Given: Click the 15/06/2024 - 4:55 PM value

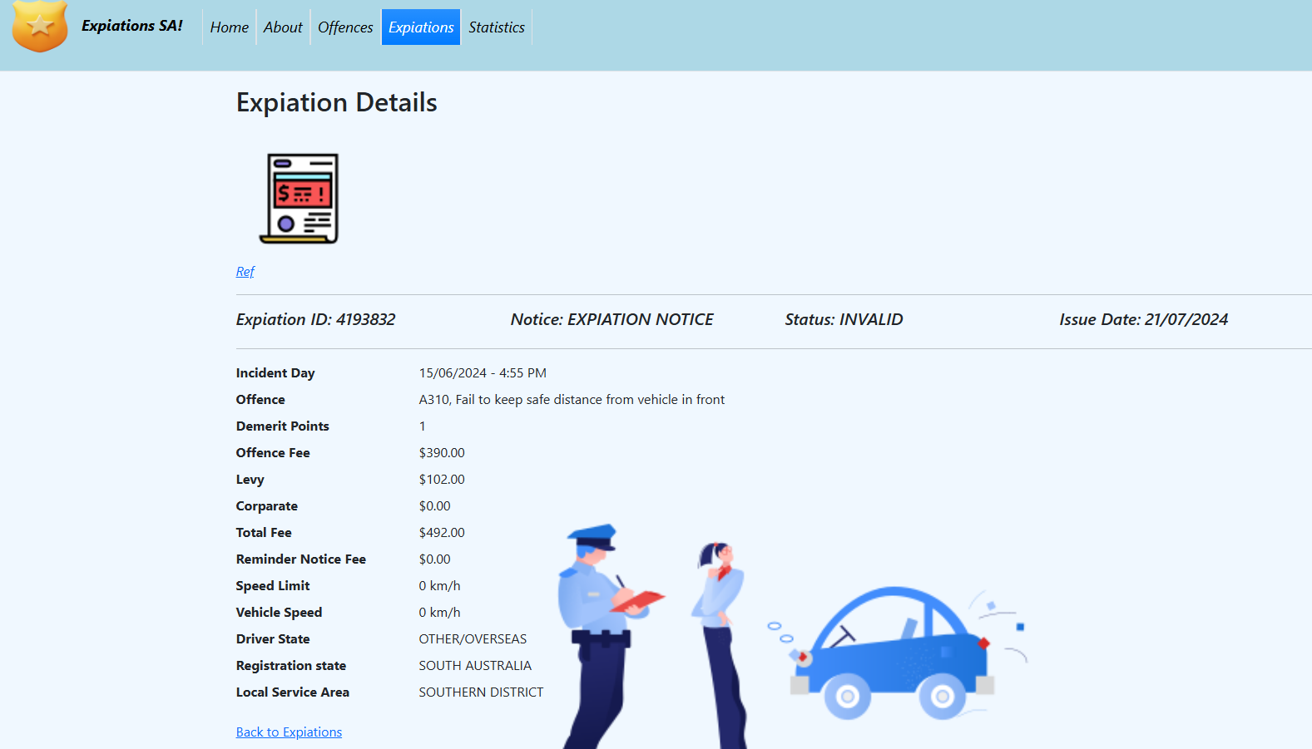Looking at the screenshot, I should pyautogui.click(x=483, y=373).
